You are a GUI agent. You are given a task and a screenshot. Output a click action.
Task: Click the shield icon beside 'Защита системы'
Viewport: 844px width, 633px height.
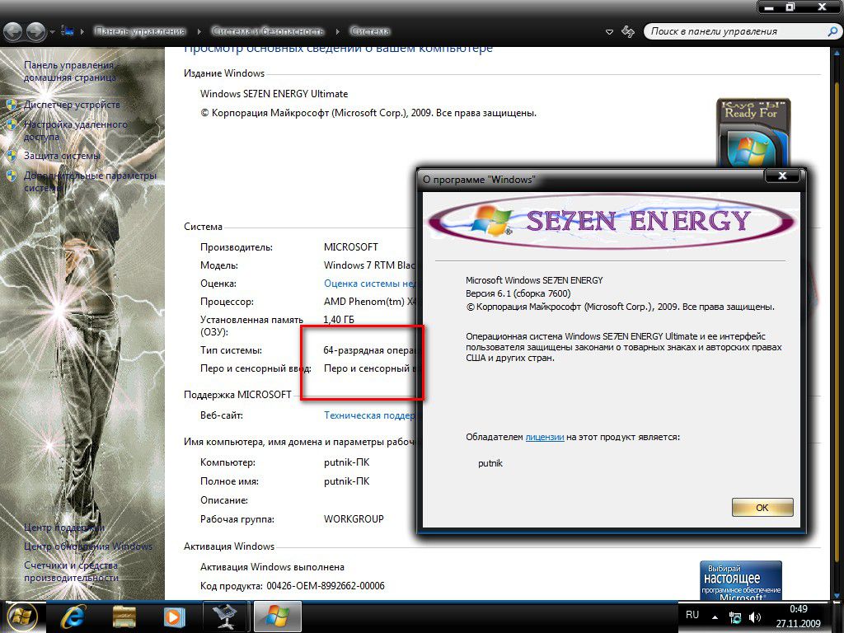coord(12,156)
